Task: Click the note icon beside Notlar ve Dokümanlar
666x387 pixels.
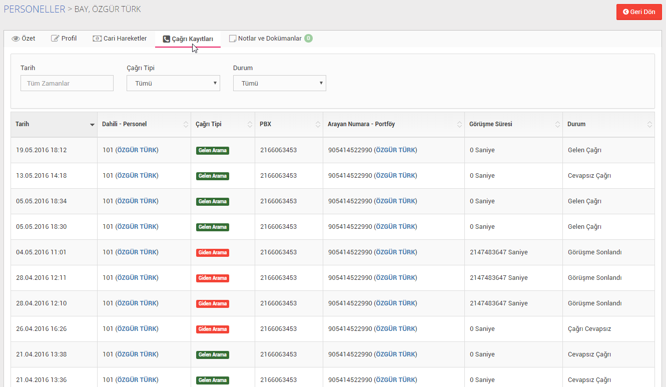Action: click(x=233, y=39)
